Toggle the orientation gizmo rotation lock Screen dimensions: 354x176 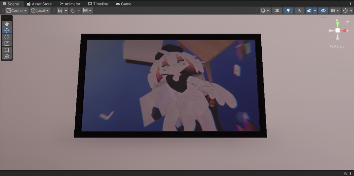point(347,21)
